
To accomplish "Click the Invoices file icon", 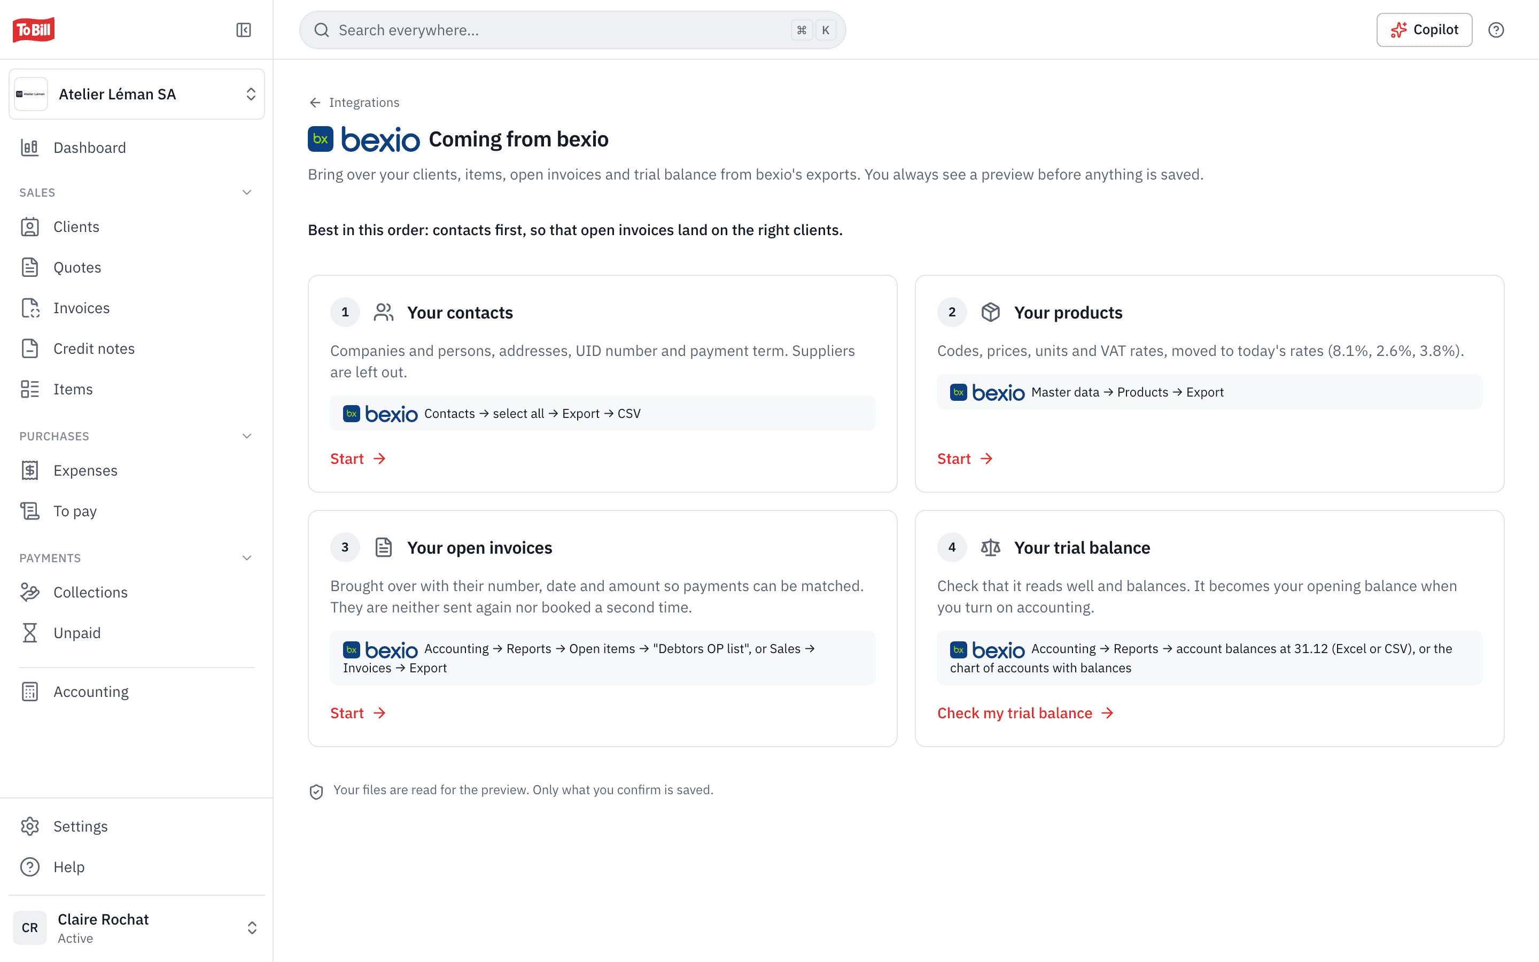I will [x=30, y=308].
